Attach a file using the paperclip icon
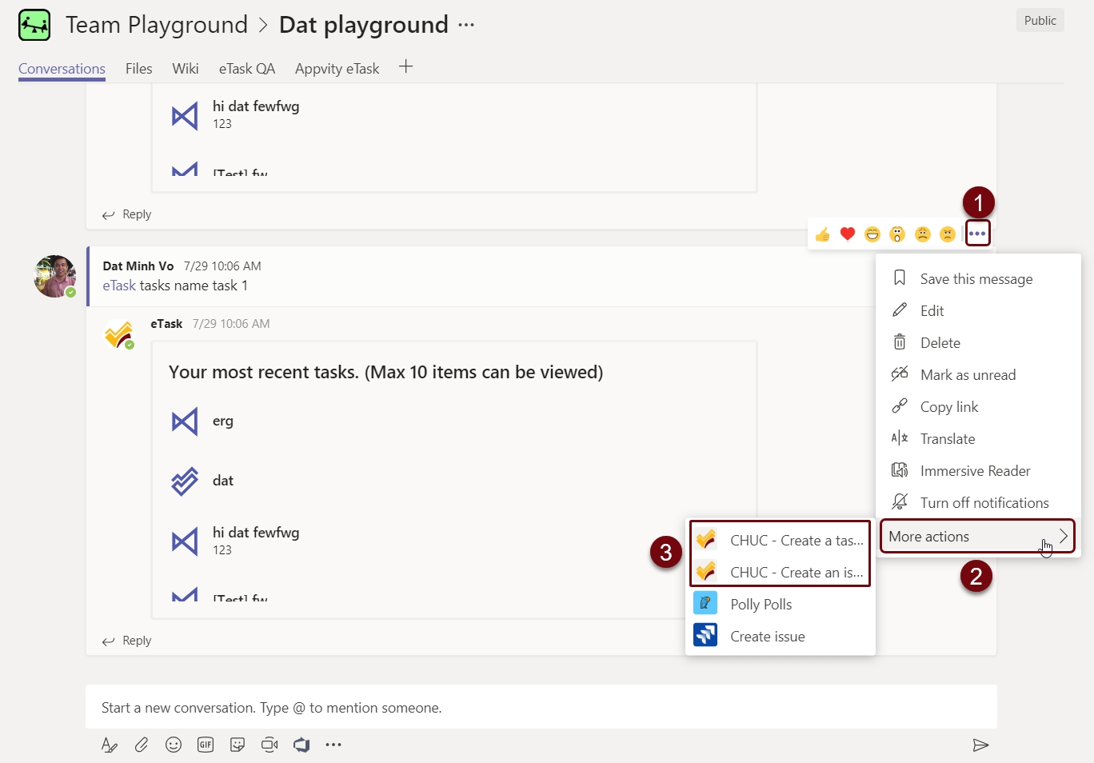 142,745
